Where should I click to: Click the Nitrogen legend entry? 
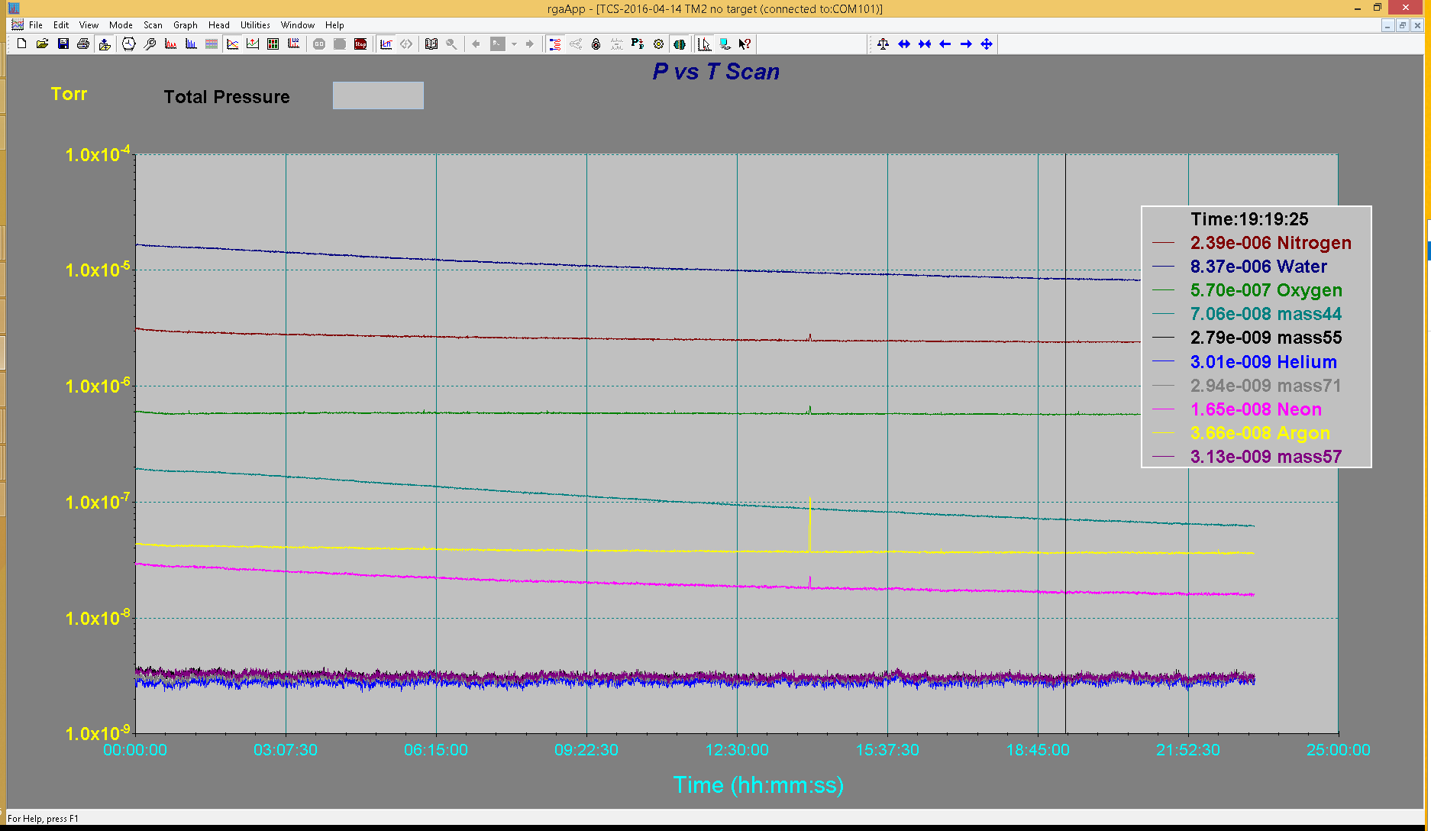(x=1252, y=243)
